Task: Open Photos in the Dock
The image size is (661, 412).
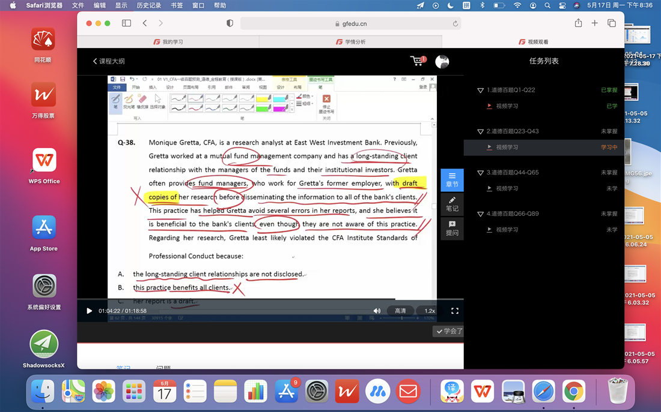Action: click(x=103, y=392)
